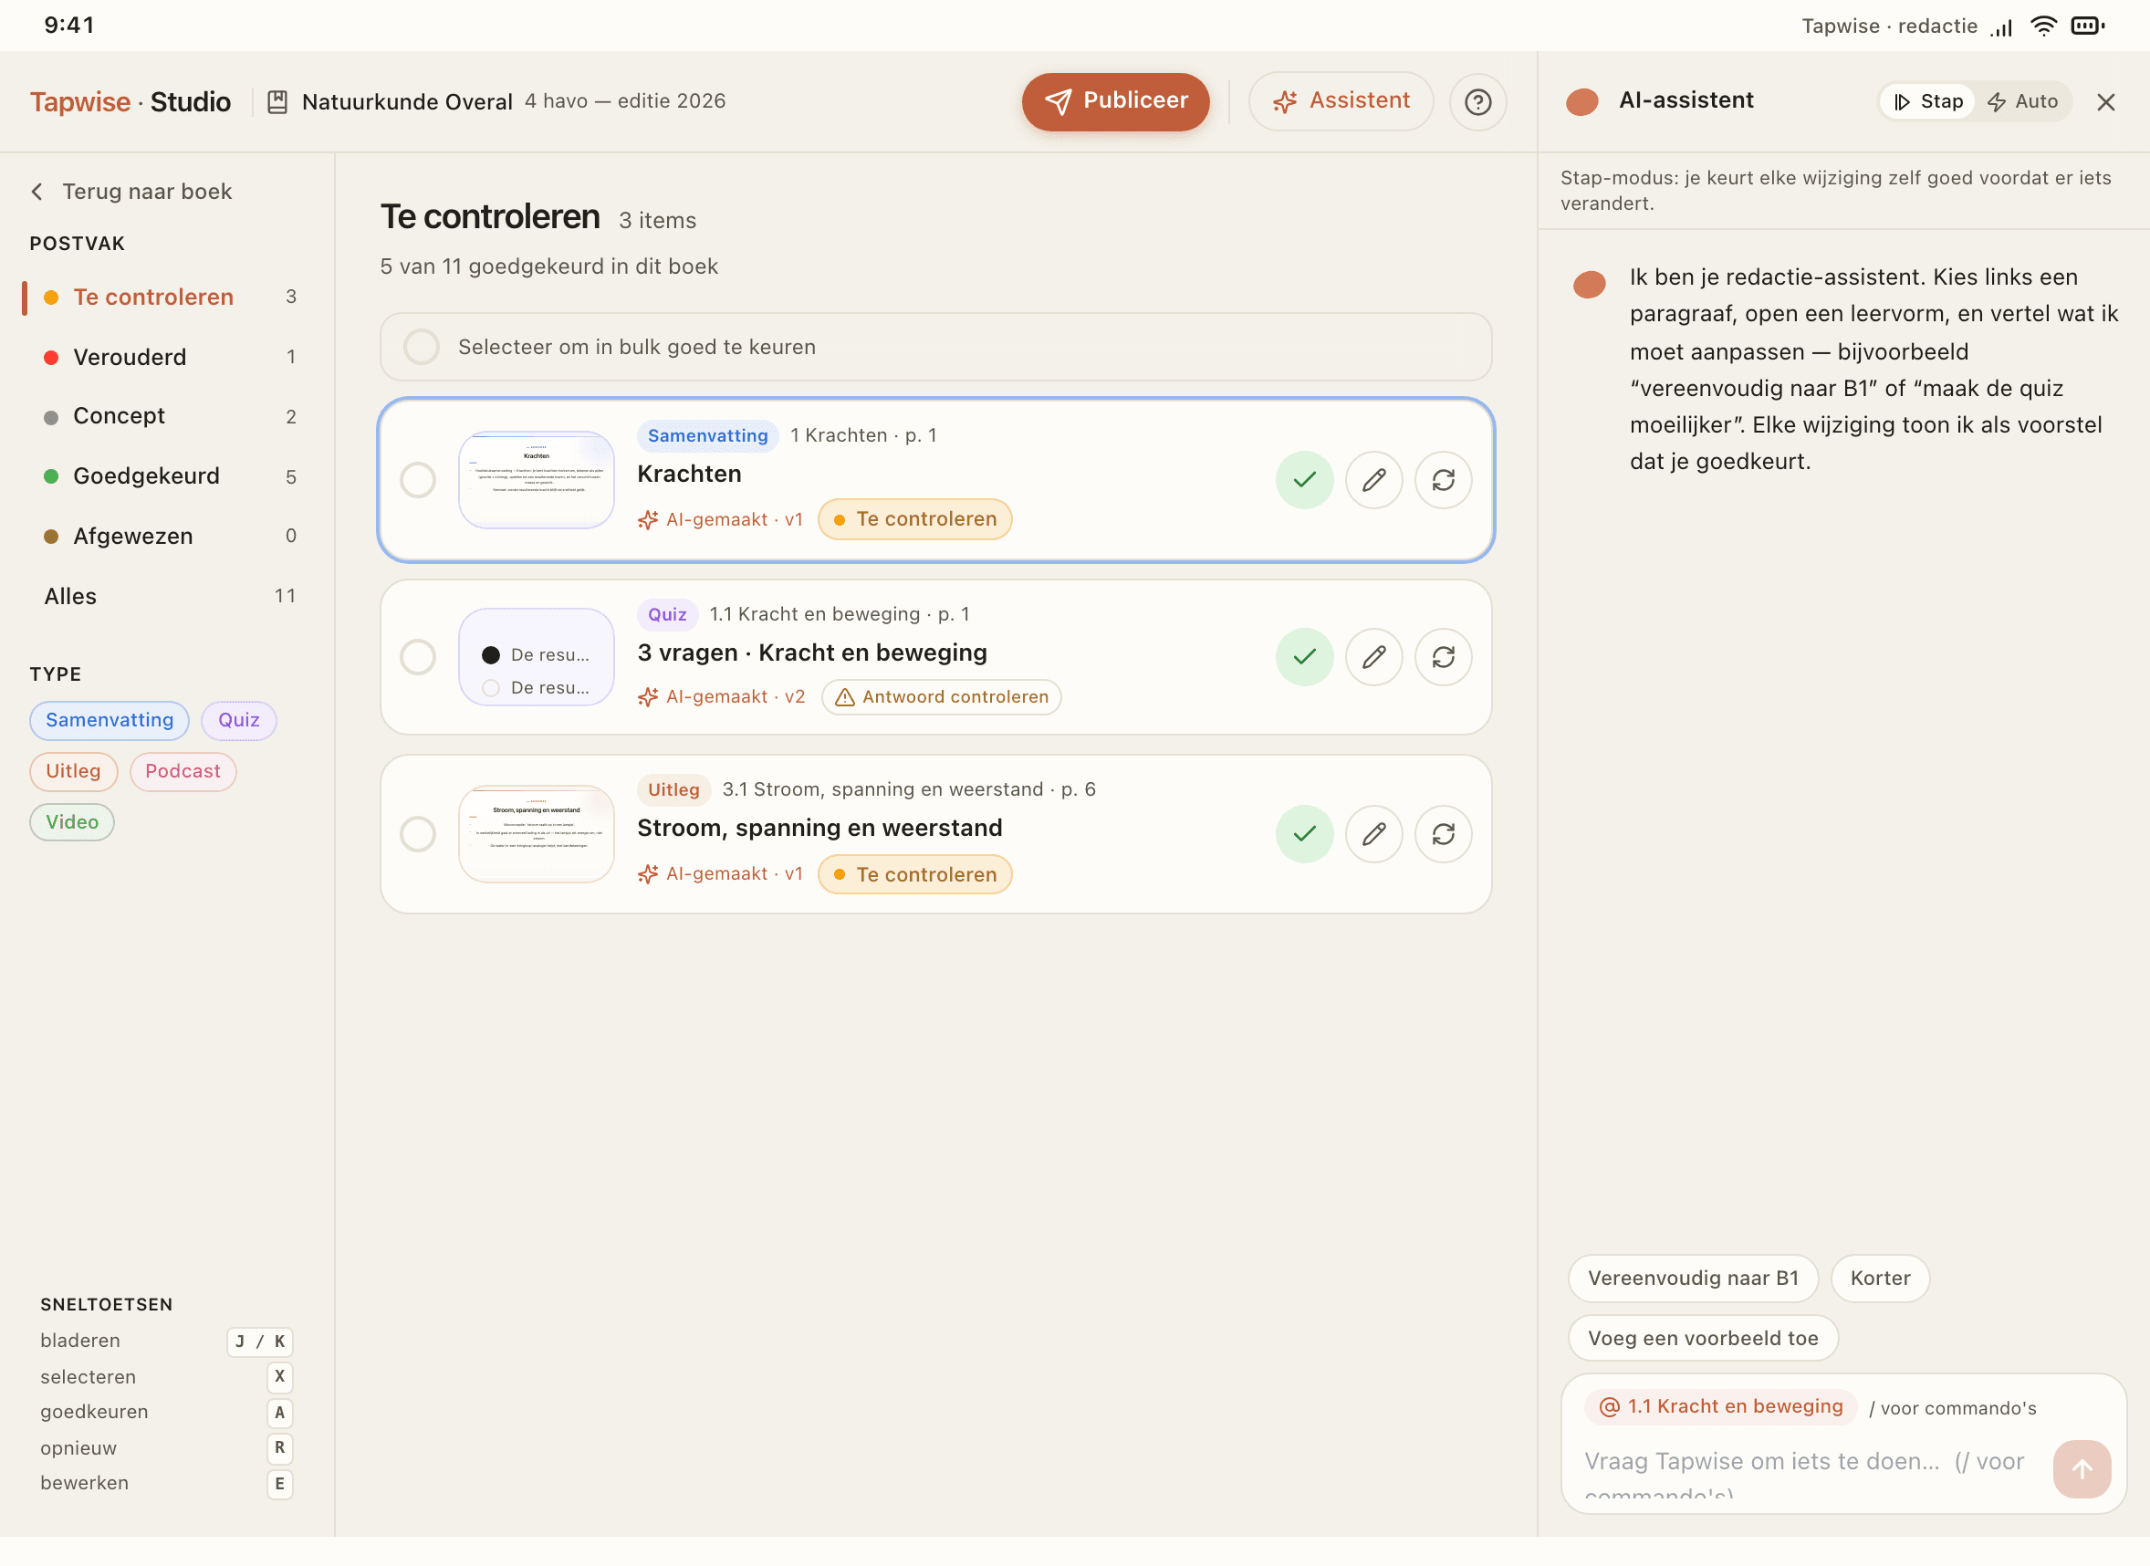Switch assistant to Stap mode
The width and height of the screenshot is (2150, 1566).
1927,101
